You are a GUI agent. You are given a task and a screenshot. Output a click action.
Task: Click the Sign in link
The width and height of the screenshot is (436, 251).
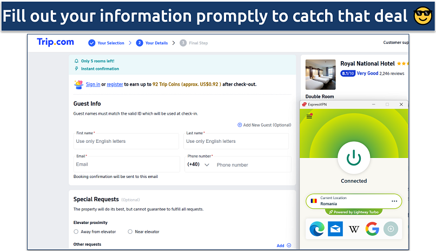coord(93,84)
